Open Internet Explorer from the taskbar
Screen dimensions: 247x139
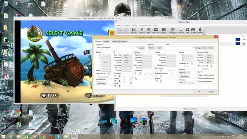pos(11,136)
